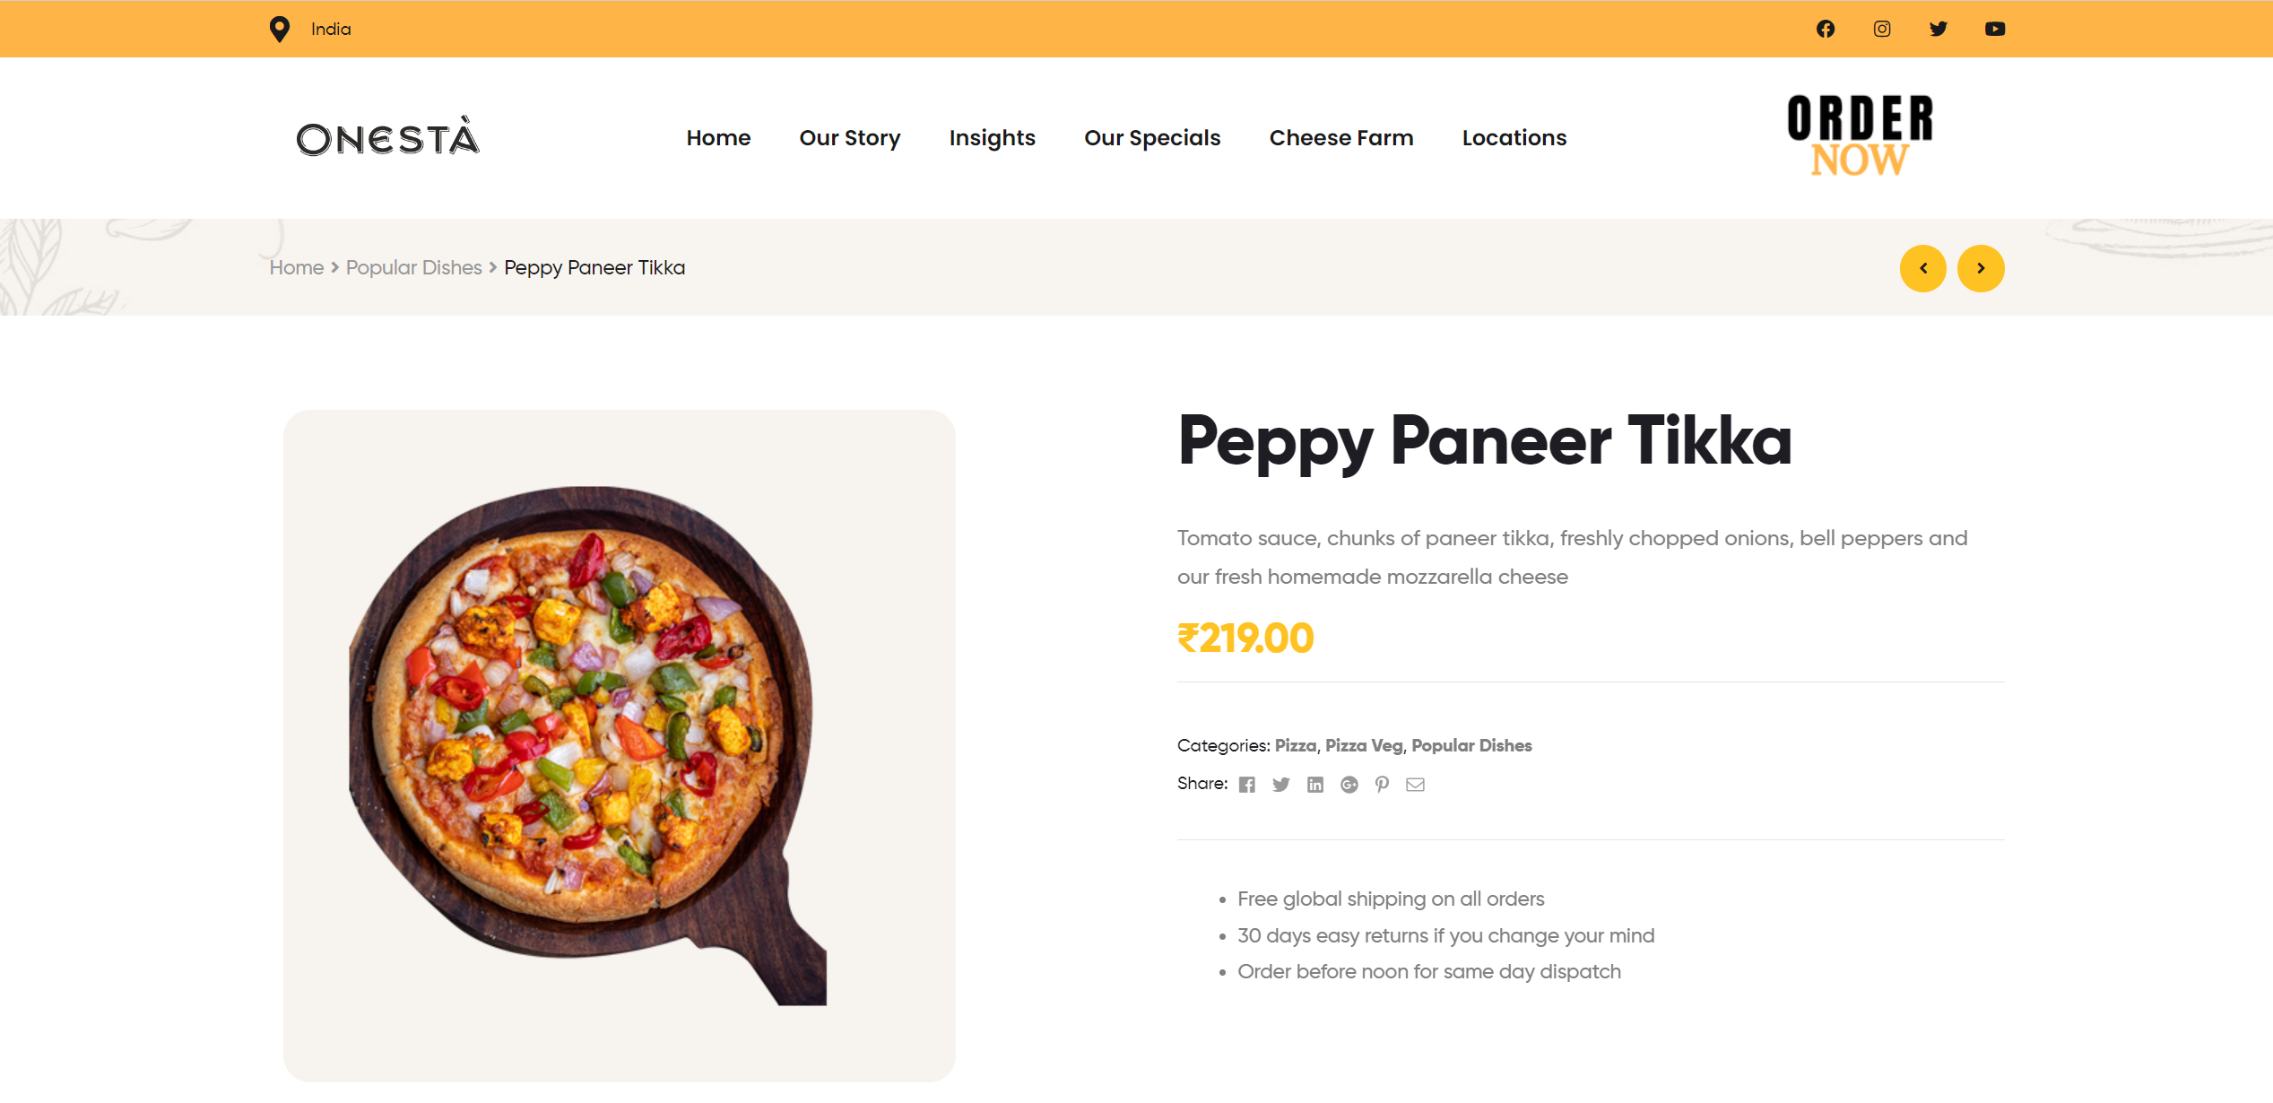2273x1103 pixels.
Task: Go to next product with right chevron
Action: tap(1981, 268)
